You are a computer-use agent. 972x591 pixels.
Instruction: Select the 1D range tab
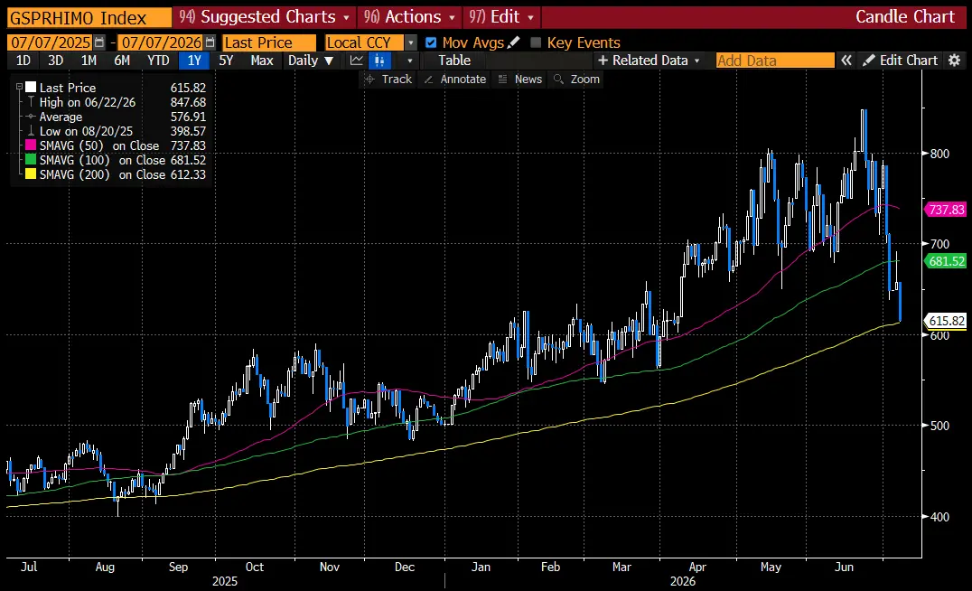(x=23, y=61)
